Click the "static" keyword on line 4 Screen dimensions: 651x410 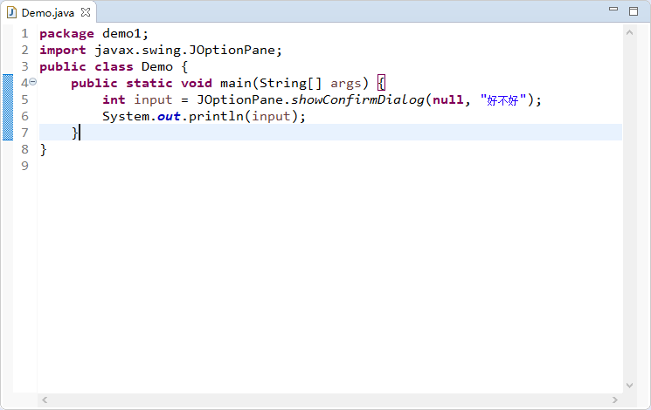149,84
